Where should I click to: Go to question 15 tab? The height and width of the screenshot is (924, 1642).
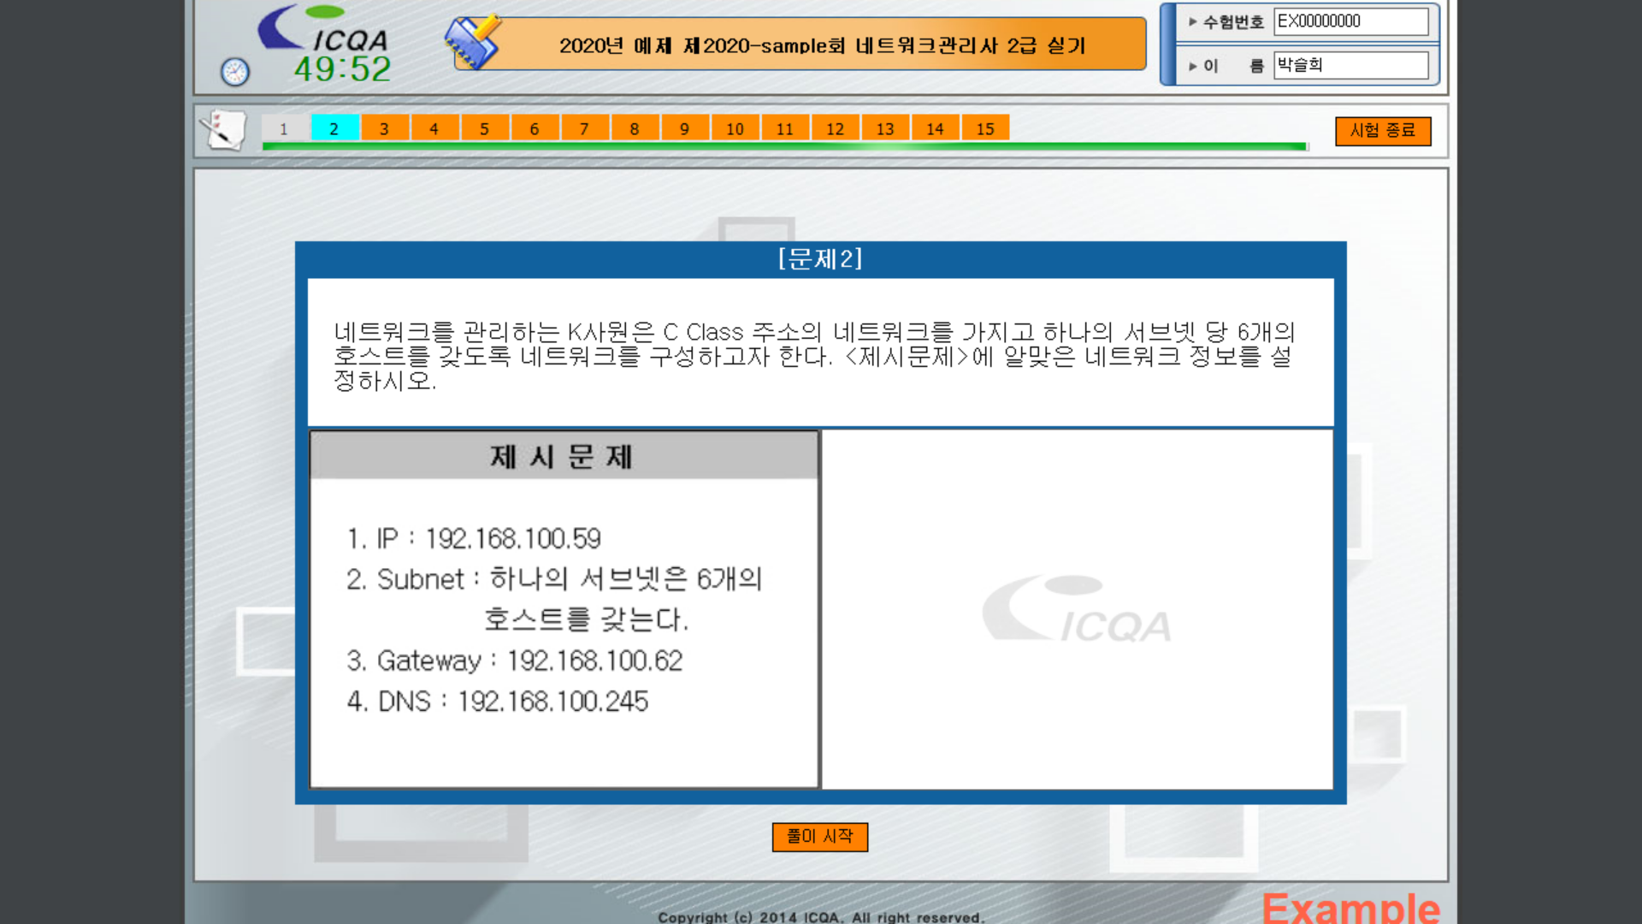985,128
